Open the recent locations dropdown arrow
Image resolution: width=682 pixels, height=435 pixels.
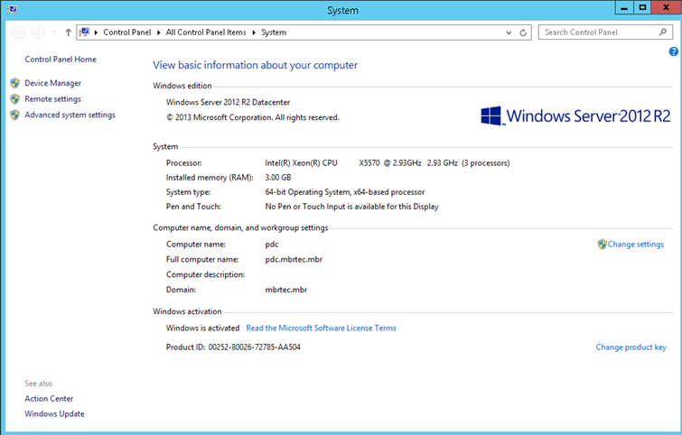click(53, 32)
